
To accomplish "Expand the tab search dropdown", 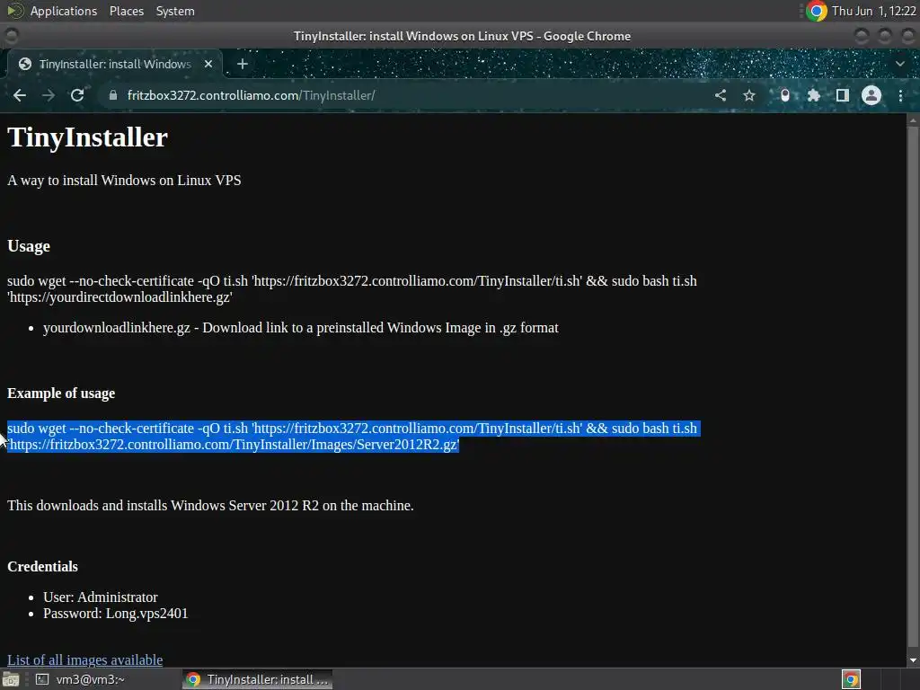I will [900, 64].
